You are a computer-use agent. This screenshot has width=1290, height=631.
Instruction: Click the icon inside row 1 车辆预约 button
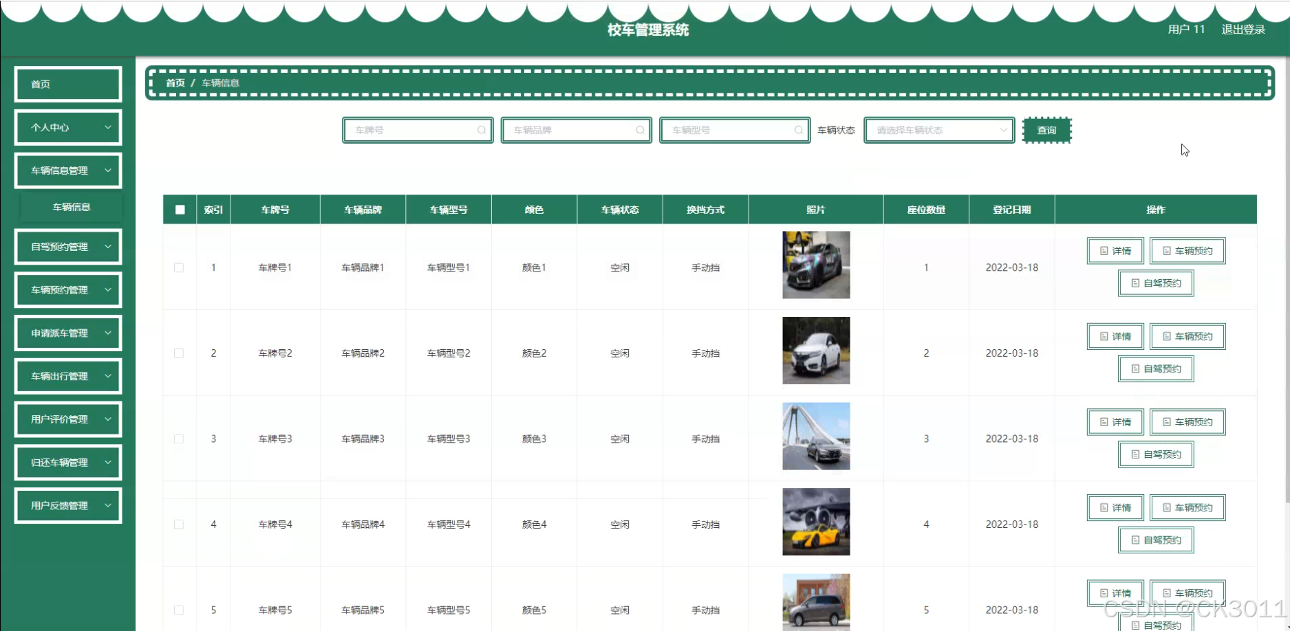pyautogui.click(x=1167, y=250)
